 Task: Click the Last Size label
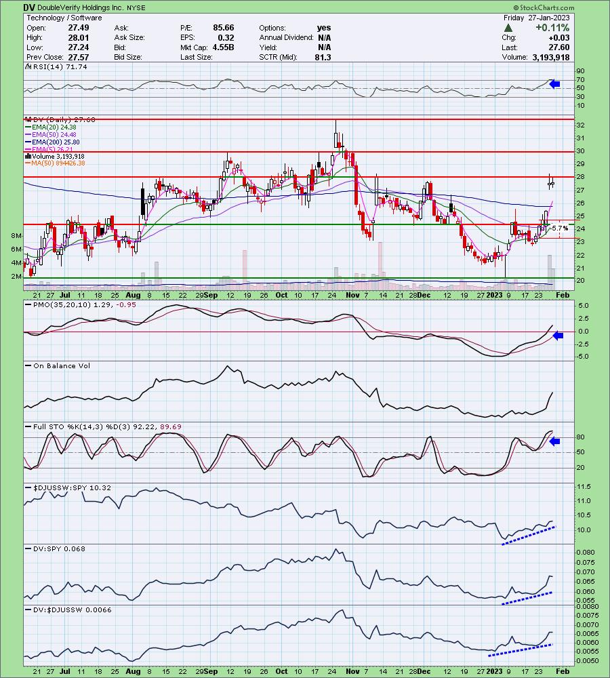pyautogui.click(x=197, y=57)
